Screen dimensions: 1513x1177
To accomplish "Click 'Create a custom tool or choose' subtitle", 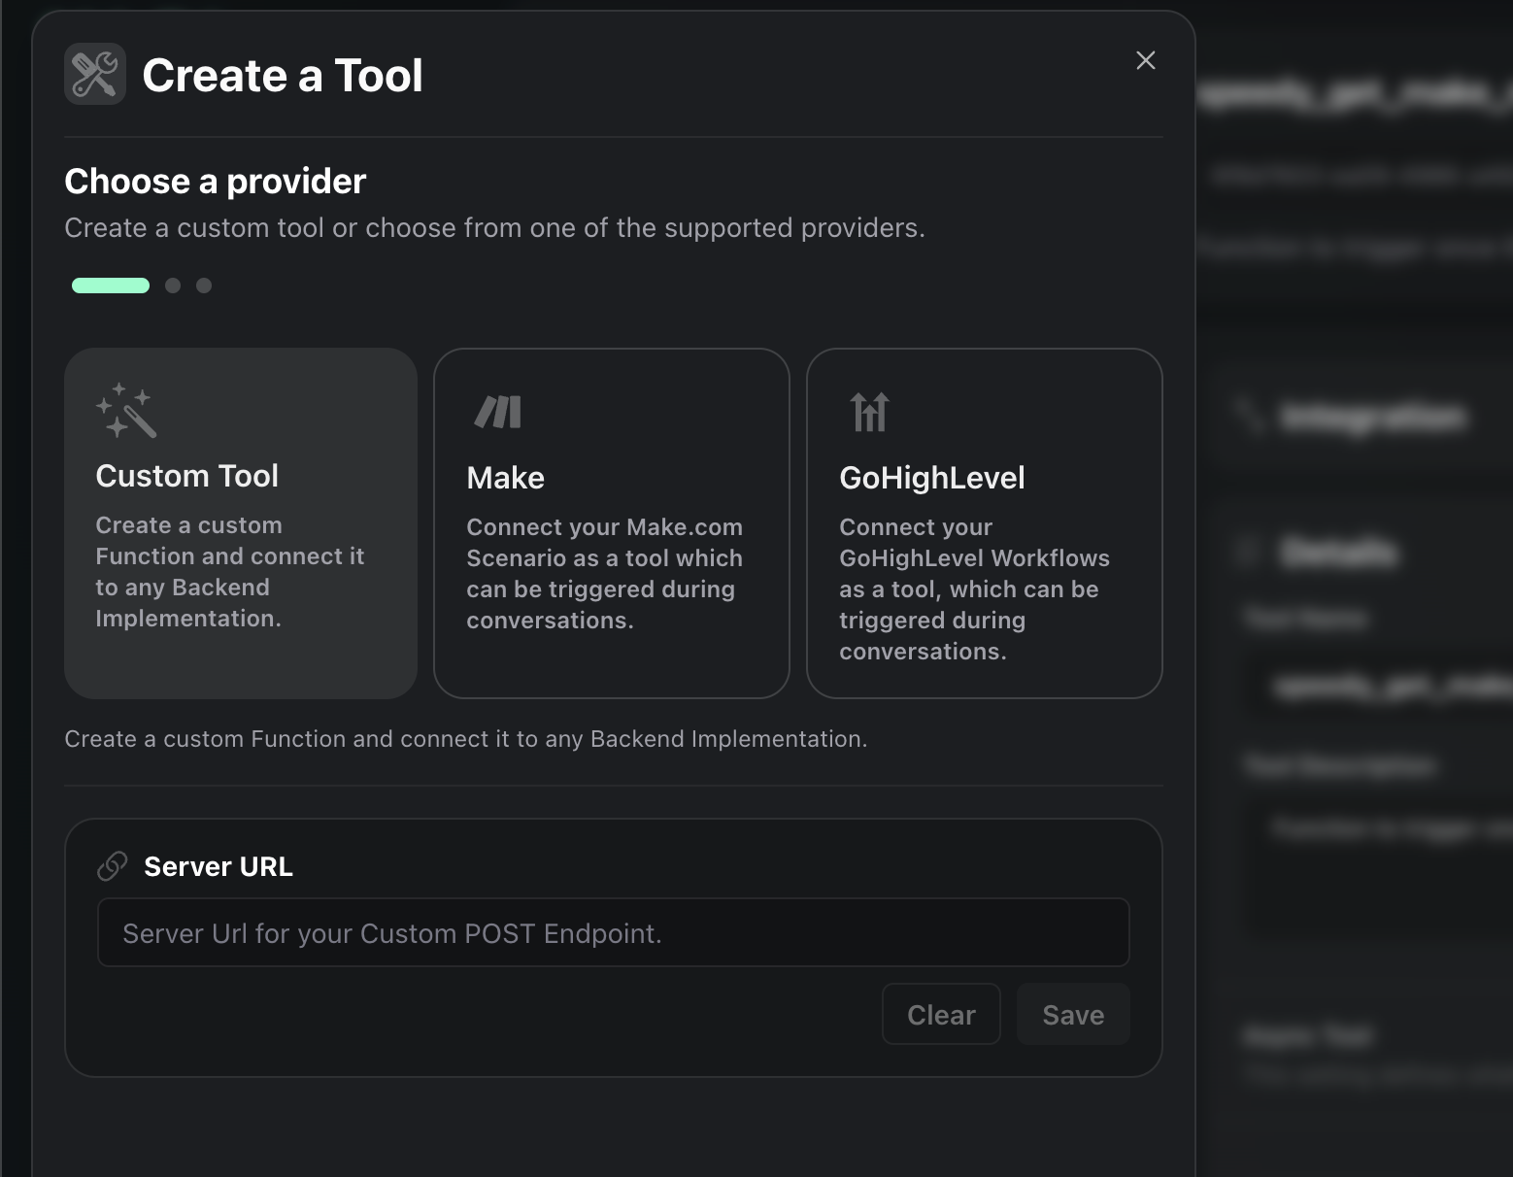I will click(x=494, y=228).
